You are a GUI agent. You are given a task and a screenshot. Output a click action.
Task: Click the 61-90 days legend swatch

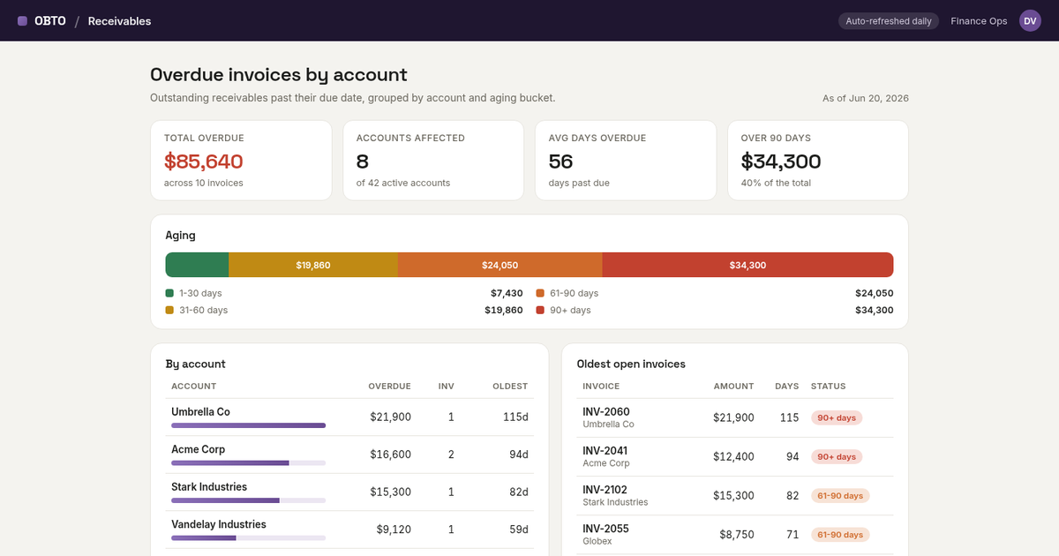point(540,293)
